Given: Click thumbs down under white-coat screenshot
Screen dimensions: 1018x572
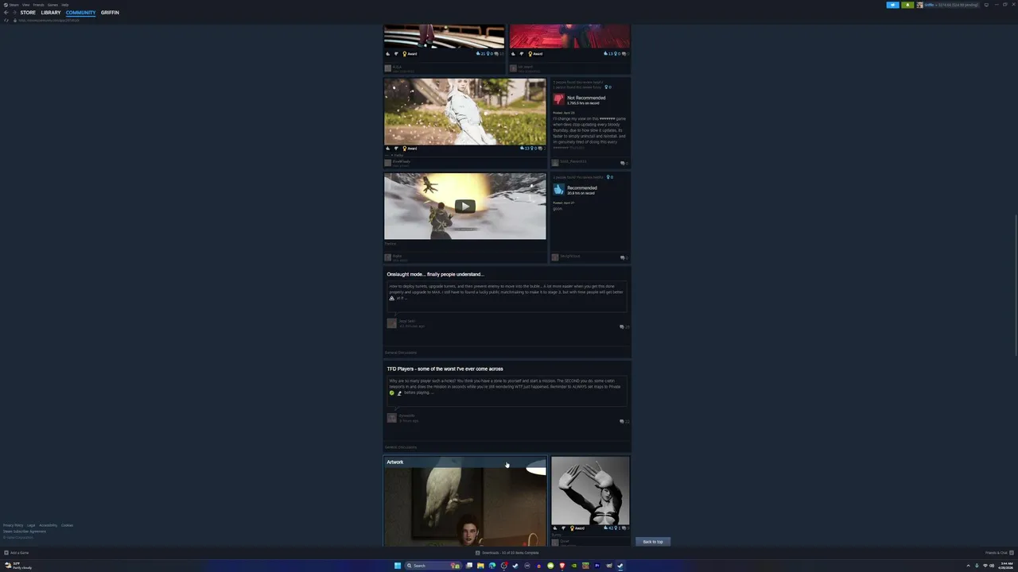Looking at the screenshot, I should point(396,149).
